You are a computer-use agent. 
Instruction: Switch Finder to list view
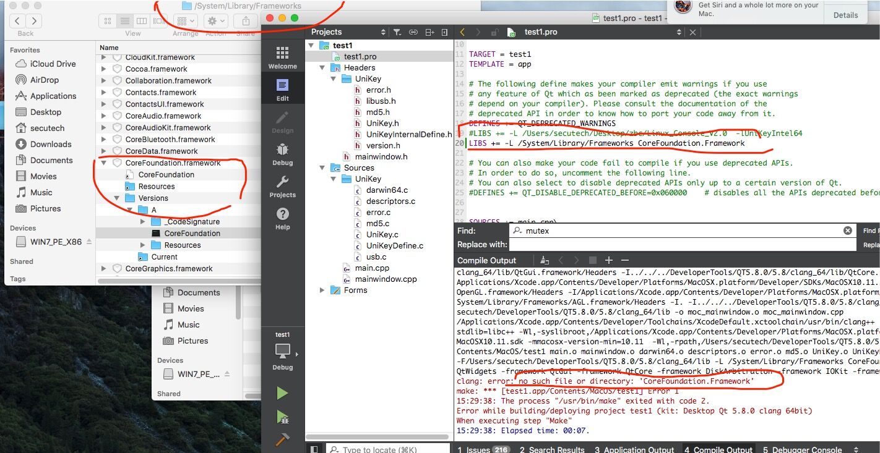pos(125,21)
